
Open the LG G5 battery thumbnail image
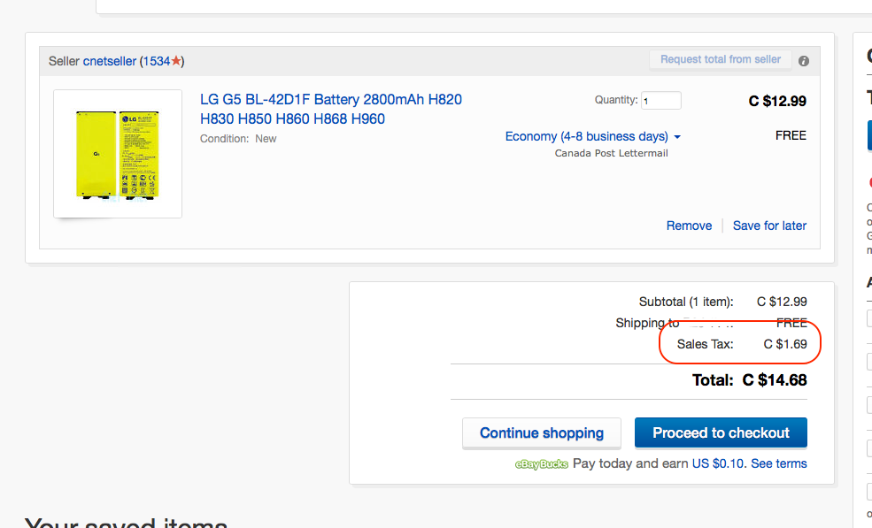click(x=118, y=153)
